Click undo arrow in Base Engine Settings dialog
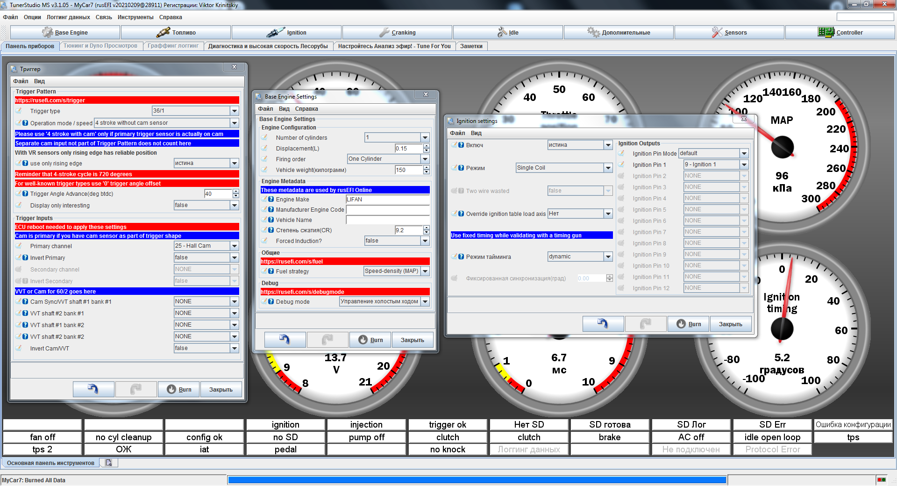Image resolution: width=897 pixels, height=486 pixels. click(x=285, y=340)
